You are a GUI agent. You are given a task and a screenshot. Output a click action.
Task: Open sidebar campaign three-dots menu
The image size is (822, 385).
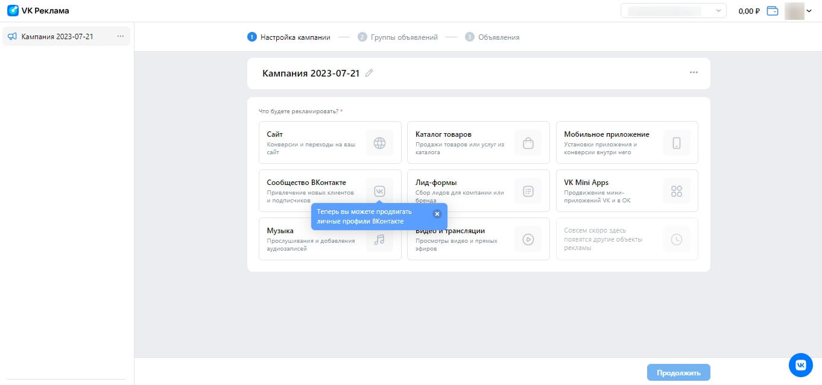pos(121,37)
